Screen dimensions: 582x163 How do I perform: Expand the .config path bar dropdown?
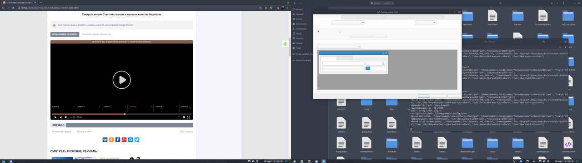[x=392, y=3]
